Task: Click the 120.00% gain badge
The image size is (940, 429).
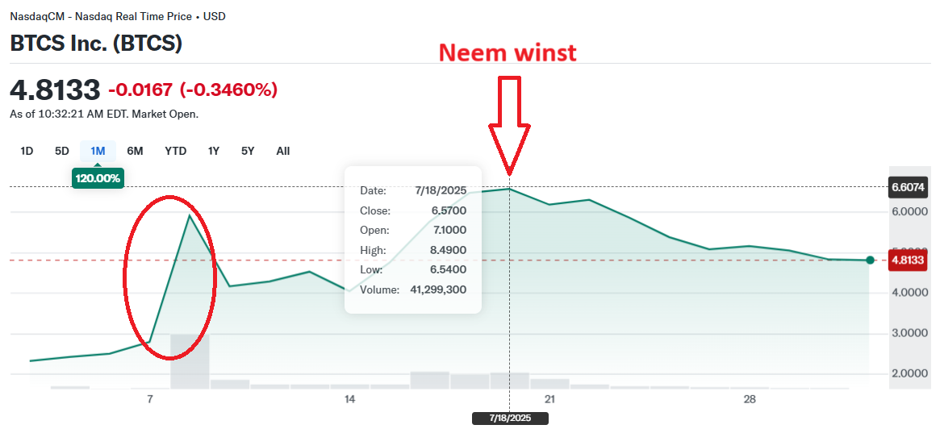Action: click(98, 178)
